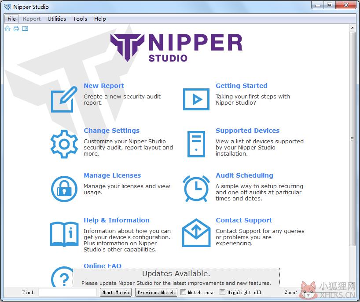Open the New Report link
Screen dimensions: 360x302
pyautogui.click(x=104, y=86)
